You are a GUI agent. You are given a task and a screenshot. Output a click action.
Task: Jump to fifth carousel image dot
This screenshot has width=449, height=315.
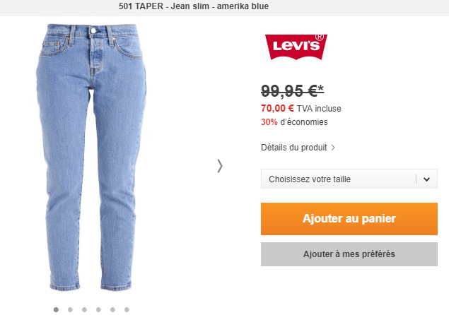coord(112,309)
